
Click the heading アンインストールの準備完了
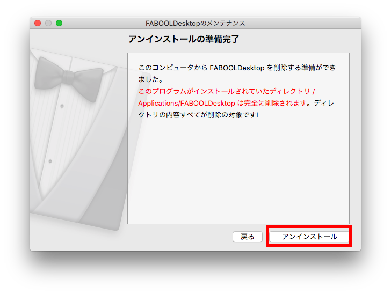pyautogui.click(x=184, y=39)
